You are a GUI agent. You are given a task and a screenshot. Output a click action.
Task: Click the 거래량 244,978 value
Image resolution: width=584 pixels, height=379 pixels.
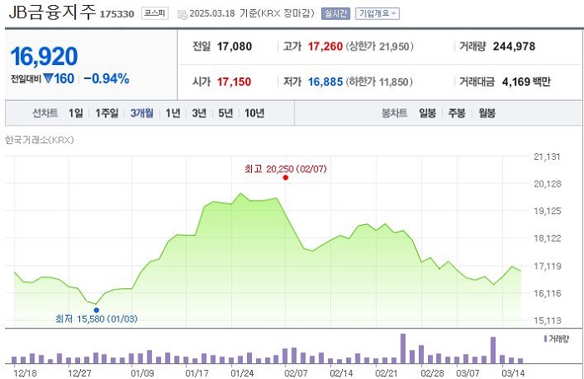[514, 47]
